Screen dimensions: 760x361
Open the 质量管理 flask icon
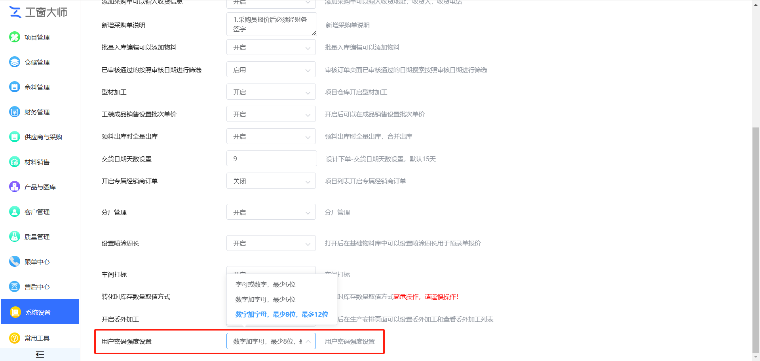[15, 237]
